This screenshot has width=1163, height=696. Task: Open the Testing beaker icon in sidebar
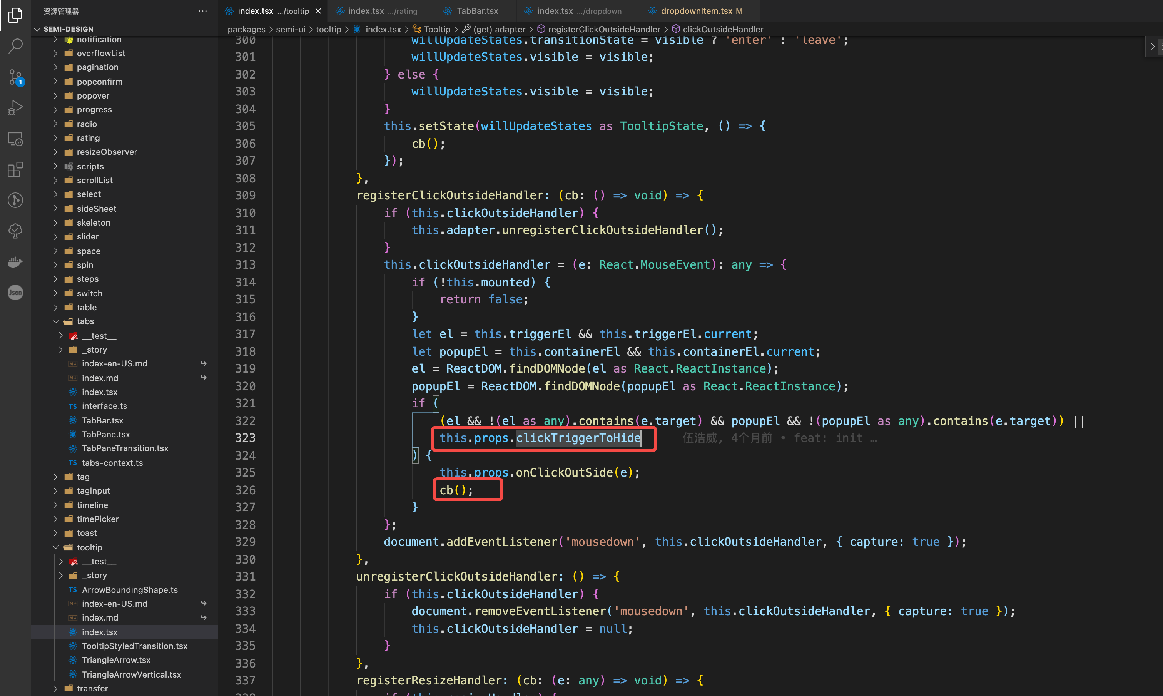15,231
